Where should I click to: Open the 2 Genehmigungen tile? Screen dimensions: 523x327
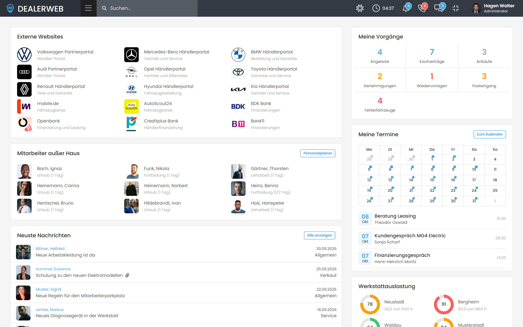point(380,80)
